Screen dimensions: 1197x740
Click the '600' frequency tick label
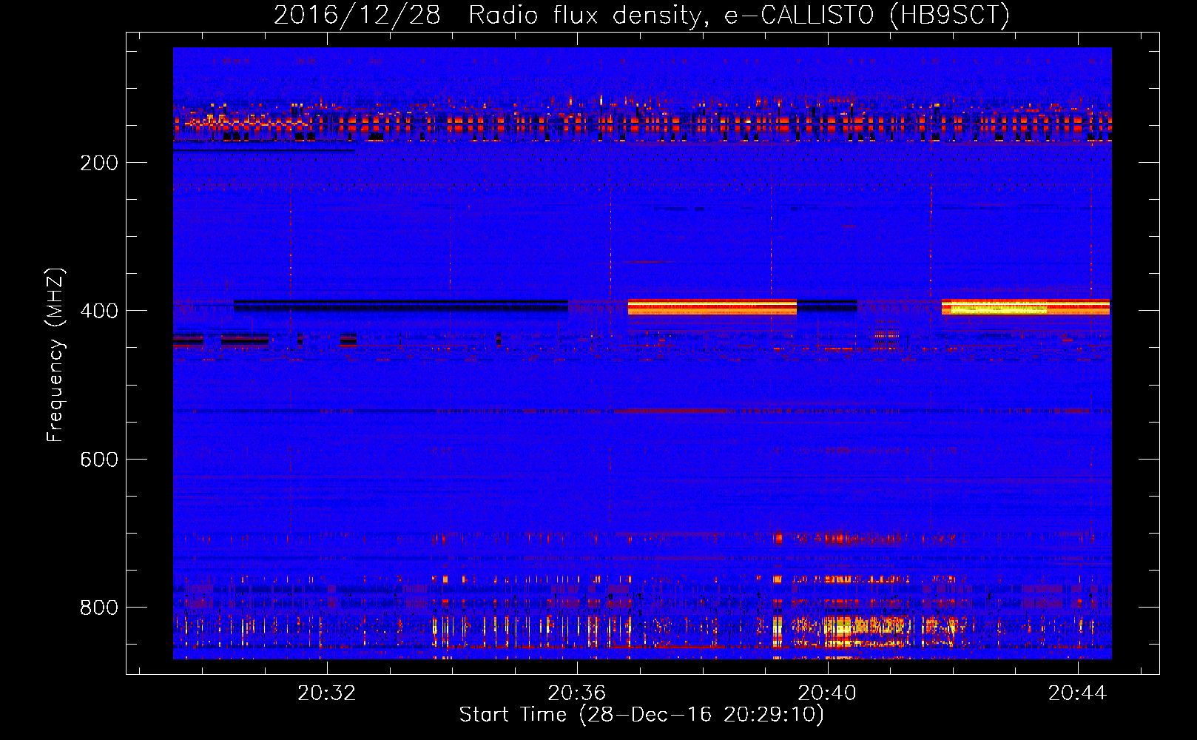pos(99,460)
